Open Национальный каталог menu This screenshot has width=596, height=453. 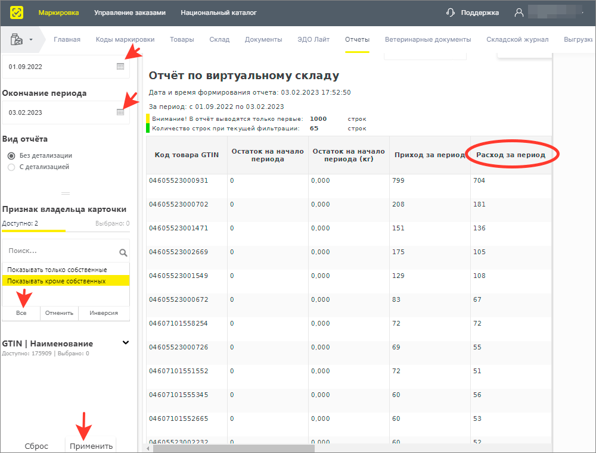[219, 13]
